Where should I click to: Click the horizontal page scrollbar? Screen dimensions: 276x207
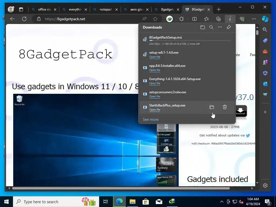coord(121,188)
